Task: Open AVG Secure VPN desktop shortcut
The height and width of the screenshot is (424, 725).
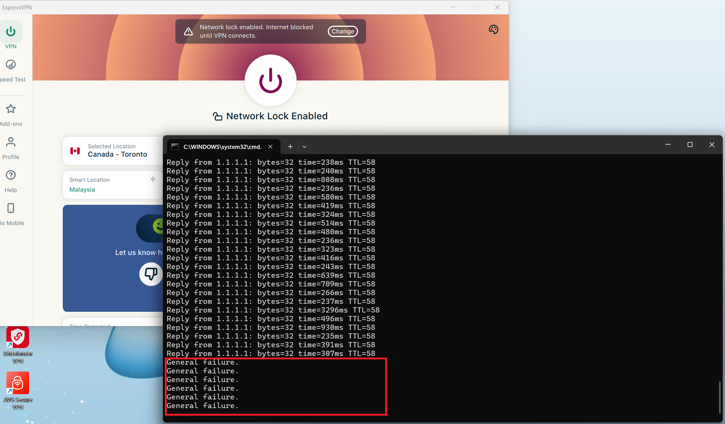Action: point(18,391)
